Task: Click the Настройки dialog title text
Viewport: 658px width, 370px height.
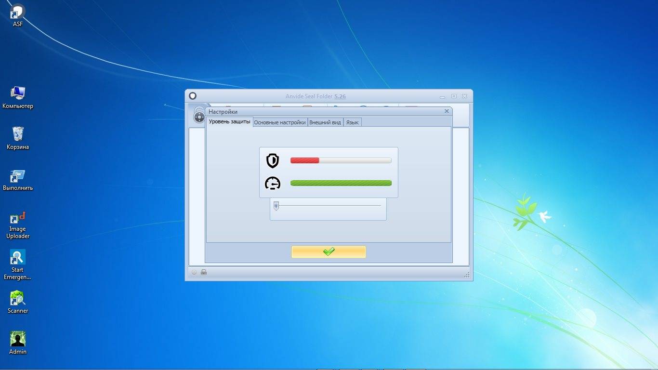Action: pos(223,112)
